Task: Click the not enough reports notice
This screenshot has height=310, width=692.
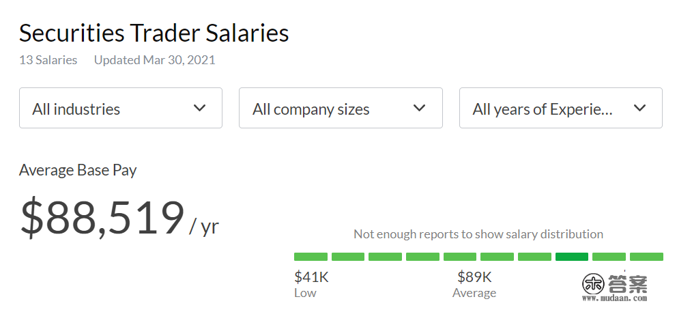Action: pyautogui.click(x=478, y=234)
